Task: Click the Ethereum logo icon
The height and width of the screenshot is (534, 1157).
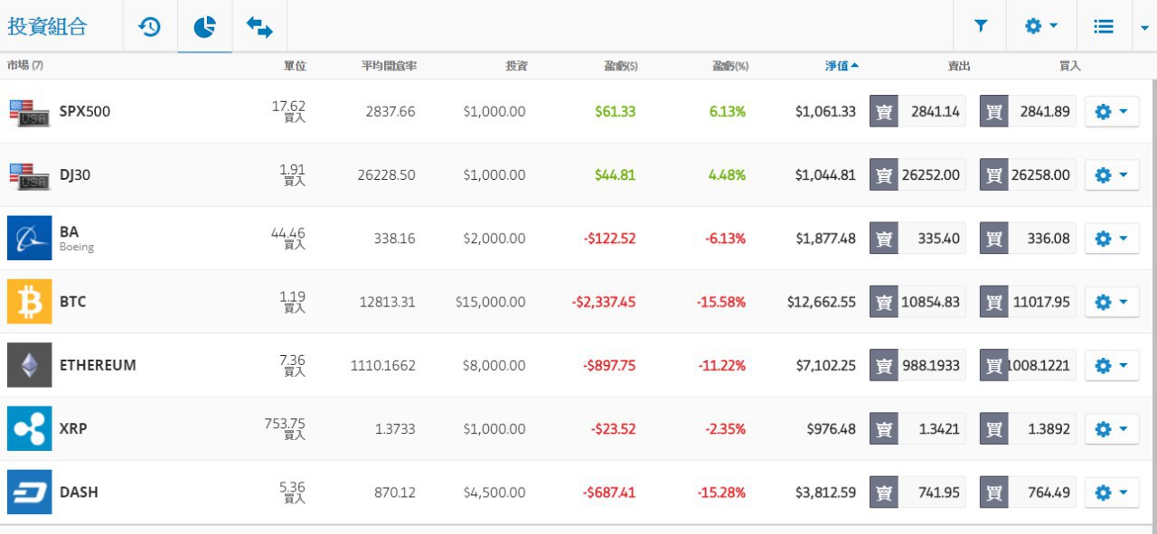Action: pyautogui.click(x=29, y=365)
